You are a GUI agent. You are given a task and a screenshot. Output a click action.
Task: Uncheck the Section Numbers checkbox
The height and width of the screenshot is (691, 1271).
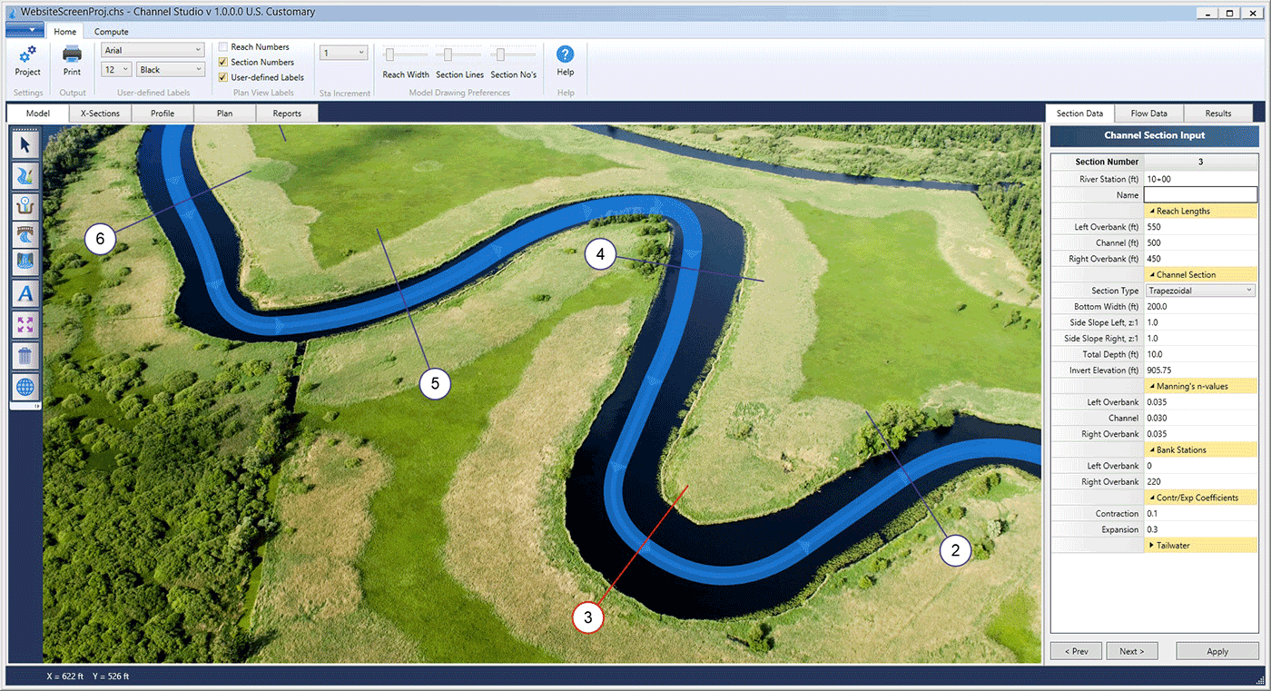(x=223, y=63)
